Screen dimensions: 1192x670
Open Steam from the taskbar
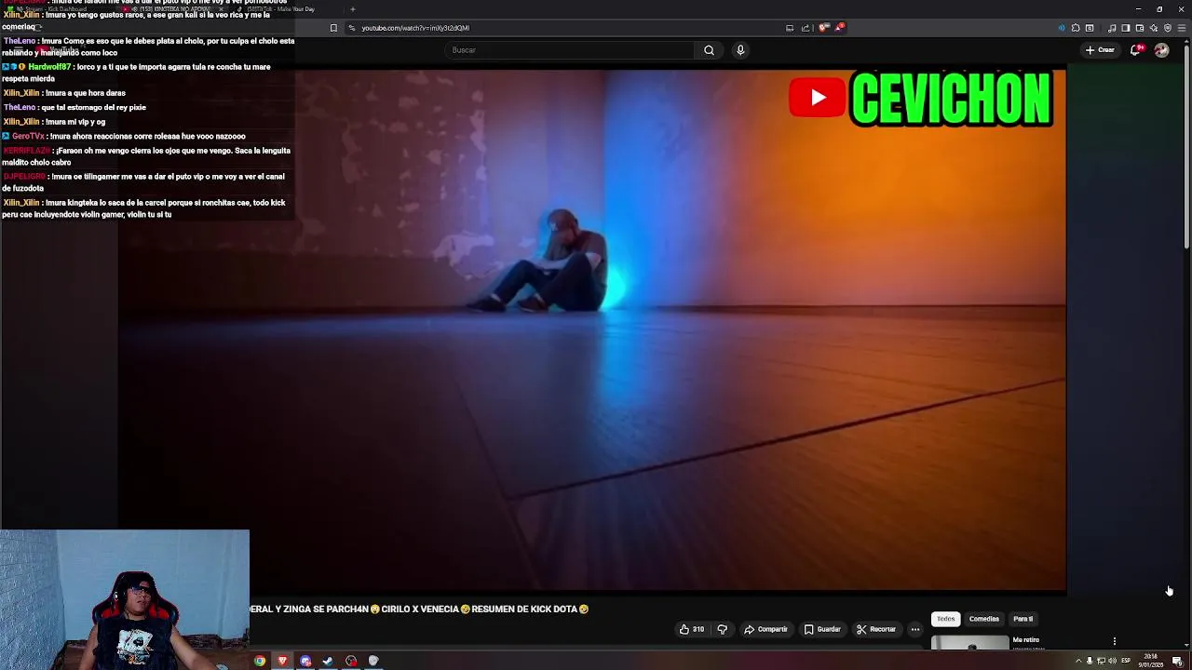coord(328,662)
